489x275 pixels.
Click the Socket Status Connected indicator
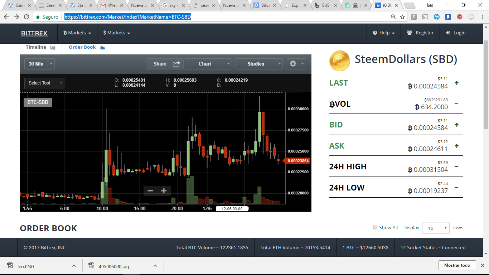[433, 247]
